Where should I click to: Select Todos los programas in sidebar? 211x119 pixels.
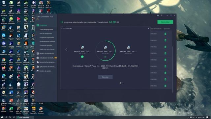pos(46,29)
